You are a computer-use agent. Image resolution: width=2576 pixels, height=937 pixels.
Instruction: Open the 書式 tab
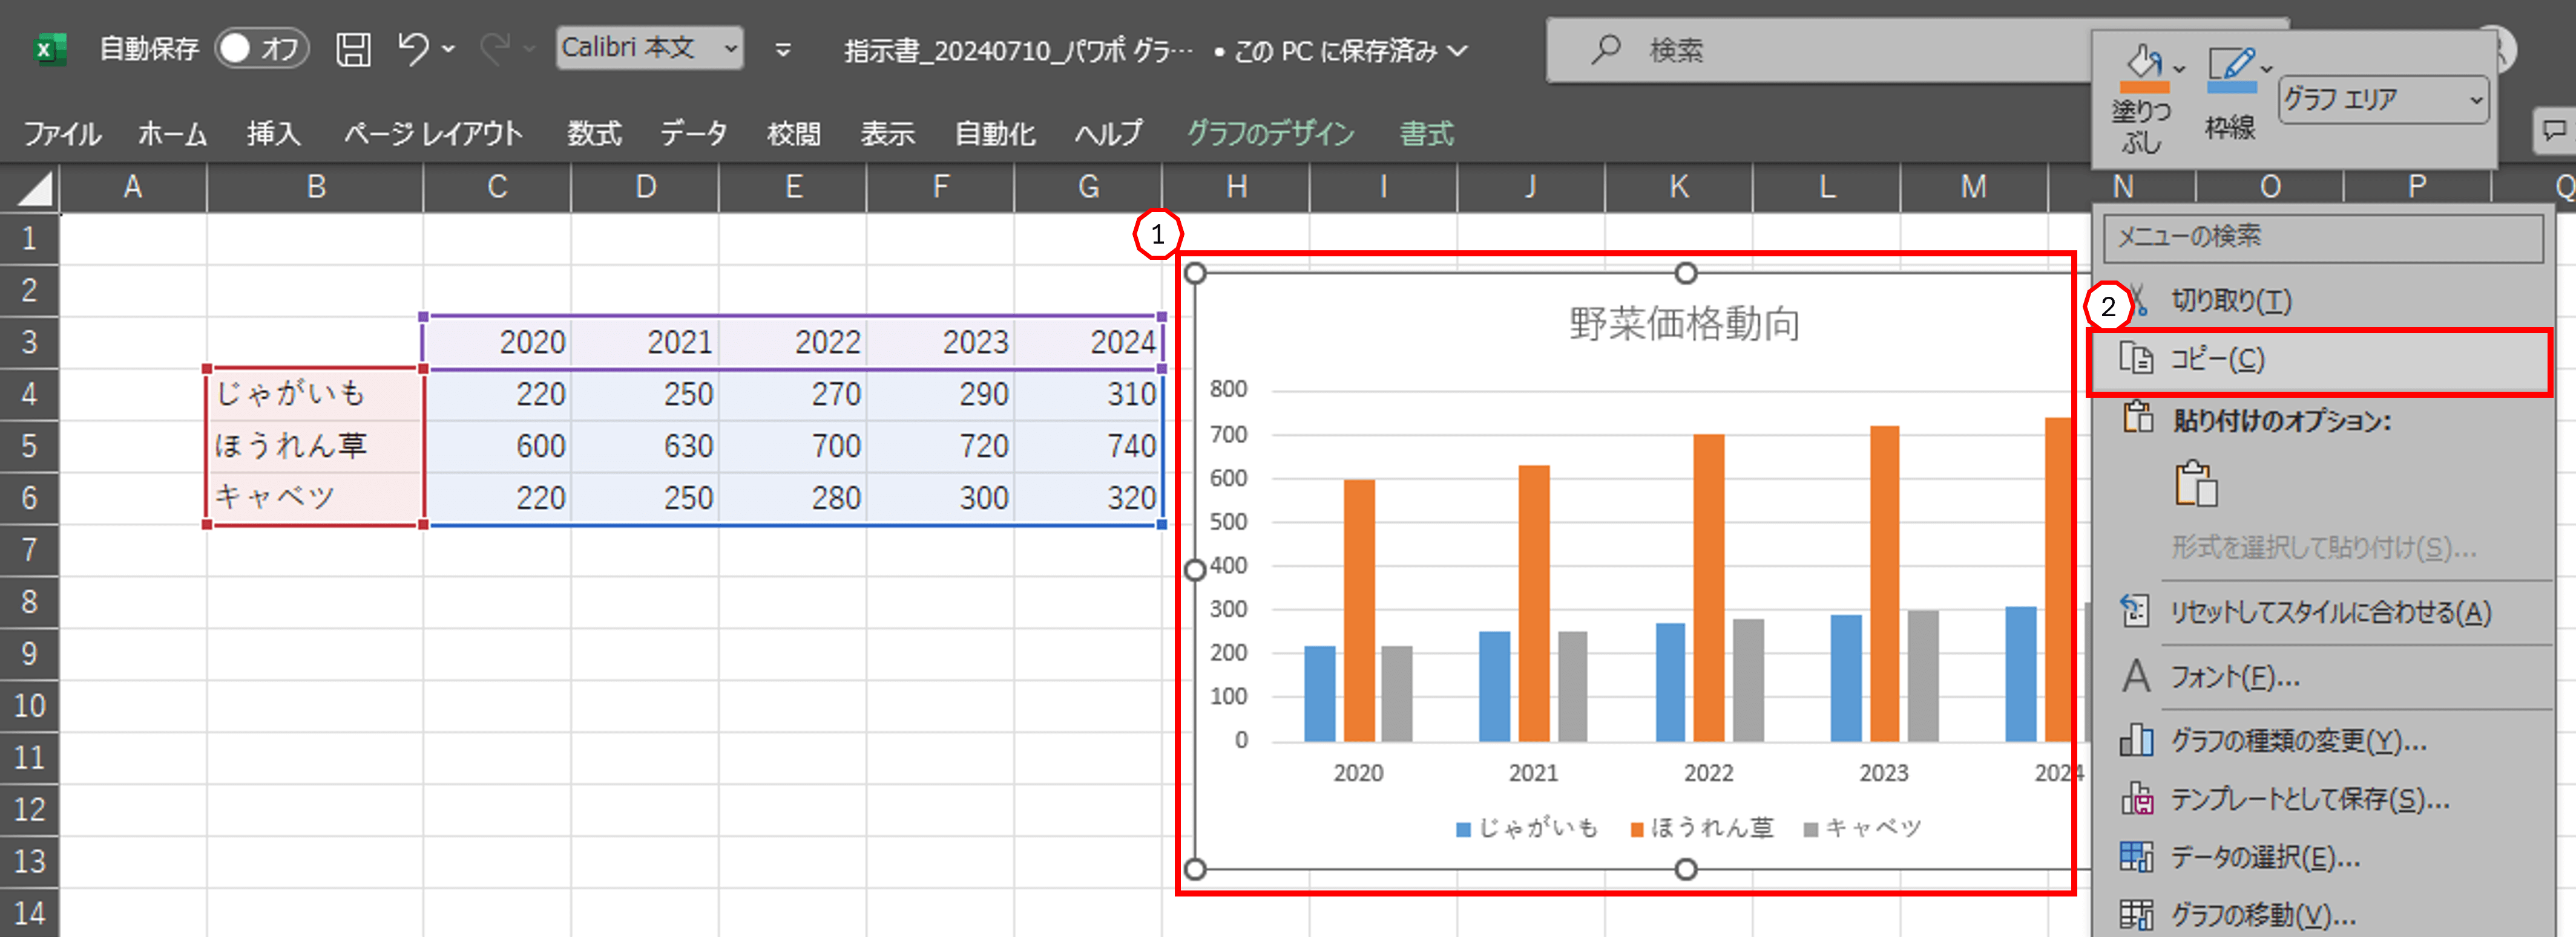point(1426,133)
